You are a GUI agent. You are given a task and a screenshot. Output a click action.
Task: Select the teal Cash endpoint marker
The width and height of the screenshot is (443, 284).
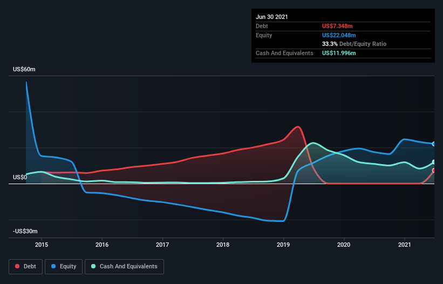tap(434, 162)
